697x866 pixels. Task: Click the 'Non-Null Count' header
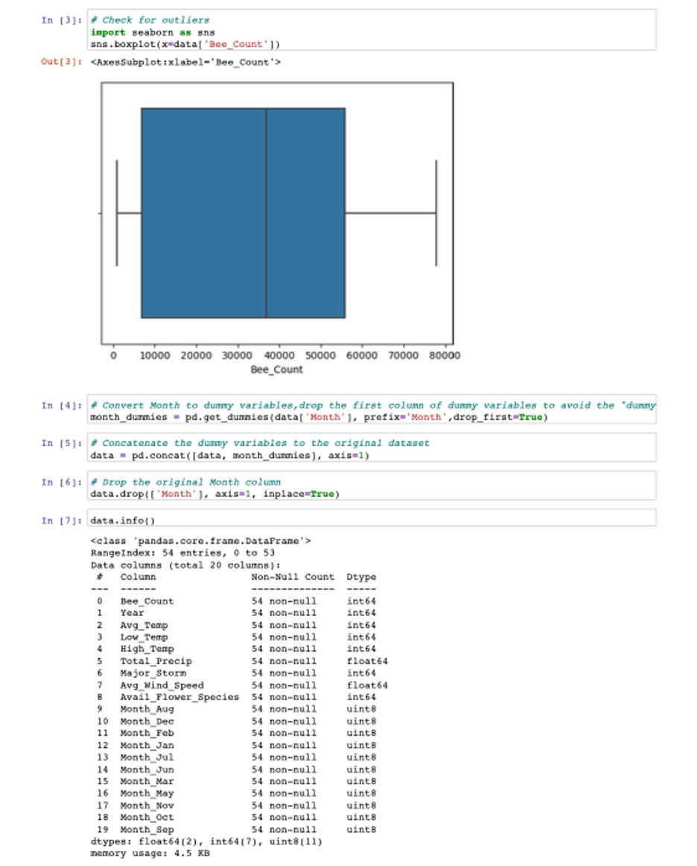tap(293, 577)
